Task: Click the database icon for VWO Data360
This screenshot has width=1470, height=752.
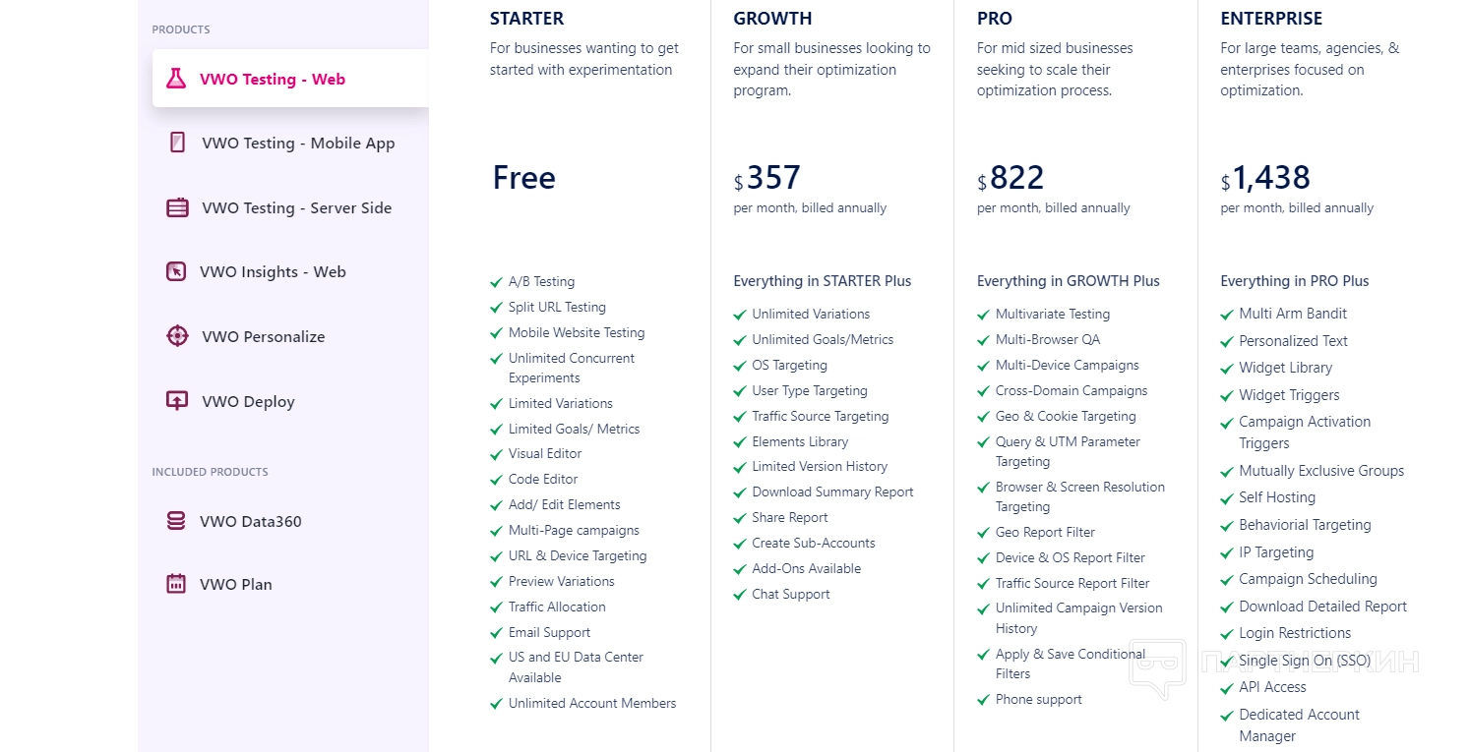Action: click(176, 521)
